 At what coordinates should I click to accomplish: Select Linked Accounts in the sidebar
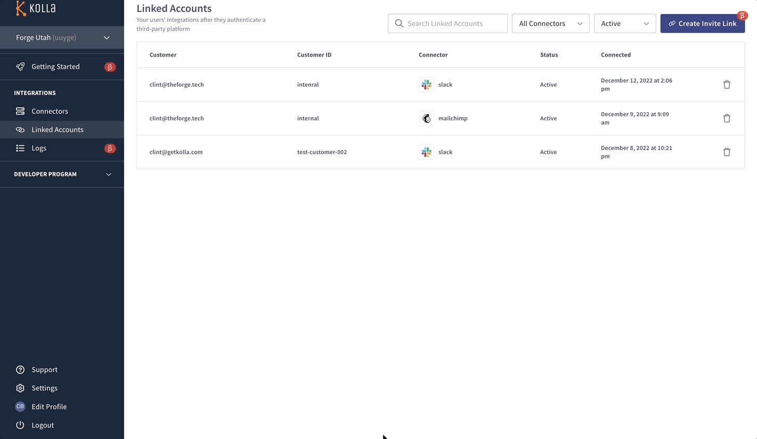[x=57, y=130]
